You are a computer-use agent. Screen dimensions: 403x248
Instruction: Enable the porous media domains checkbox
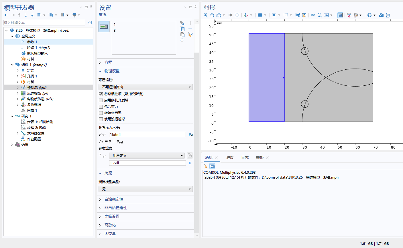pyautogui.click(x=101, y=100)
